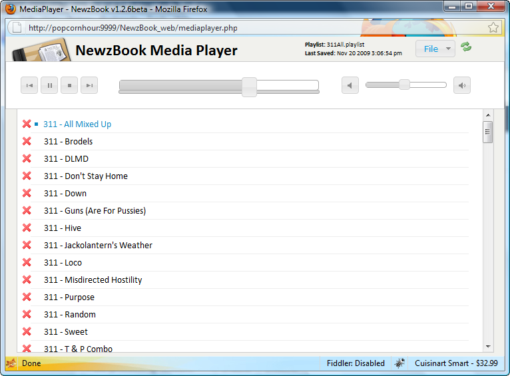Click the Last Saved timestamp text
The height and width of the screenshot is (376, 510).
354,53
